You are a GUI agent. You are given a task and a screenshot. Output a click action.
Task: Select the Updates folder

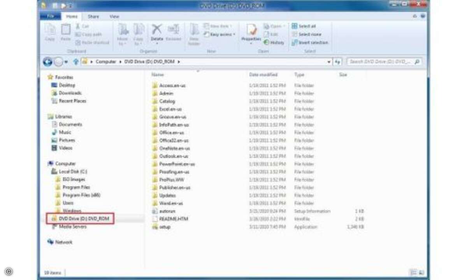163,195
